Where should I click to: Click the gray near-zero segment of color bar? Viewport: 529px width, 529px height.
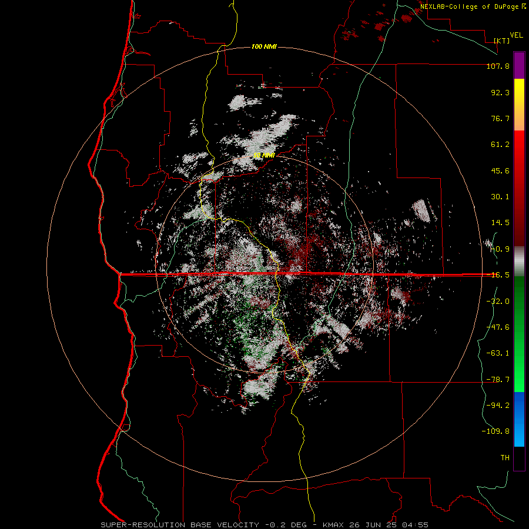tap(519, 261)
